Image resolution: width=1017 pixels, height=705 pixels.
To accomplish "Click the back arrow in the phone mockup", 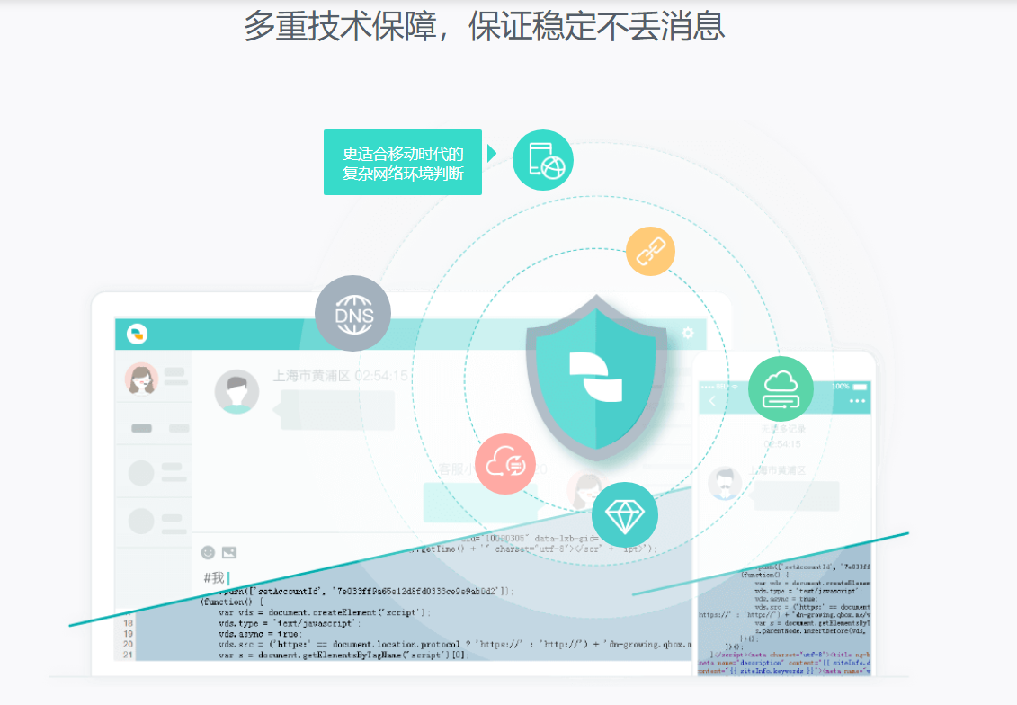I will (712, 401).
